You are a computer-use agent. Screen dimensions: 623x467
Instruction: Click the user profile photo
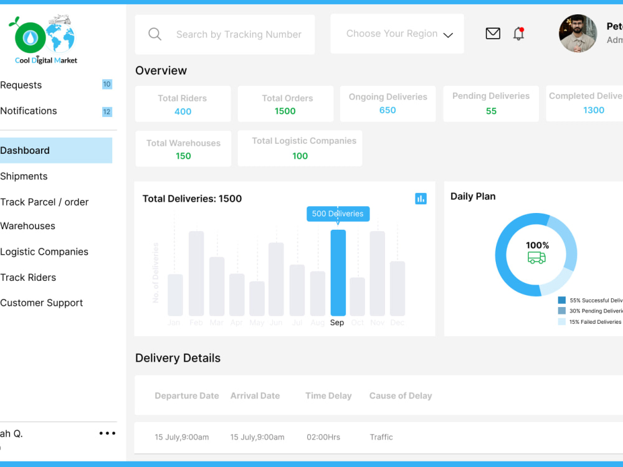[578, 34]
